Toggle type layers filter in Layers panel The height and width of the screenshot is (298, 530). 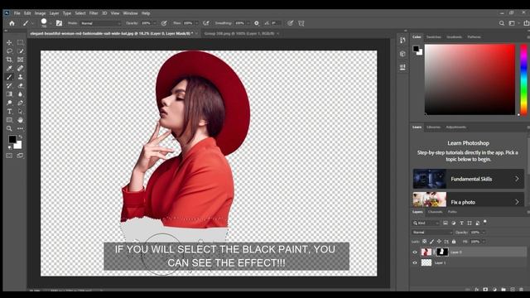tap(462, 223)
